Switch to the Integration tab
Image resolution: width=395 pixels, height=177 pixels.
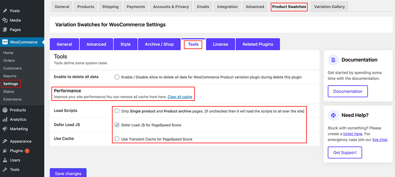tap(227, 7)
